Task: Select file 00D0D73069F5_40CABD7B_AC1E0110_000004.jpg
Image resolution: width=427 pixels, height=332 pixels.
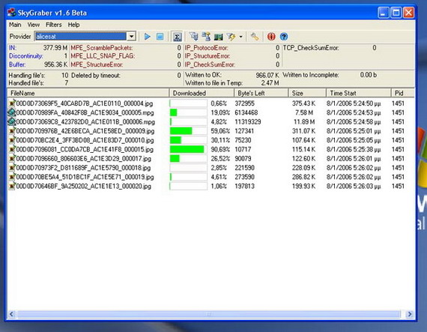Action: (x=85, y=103)
